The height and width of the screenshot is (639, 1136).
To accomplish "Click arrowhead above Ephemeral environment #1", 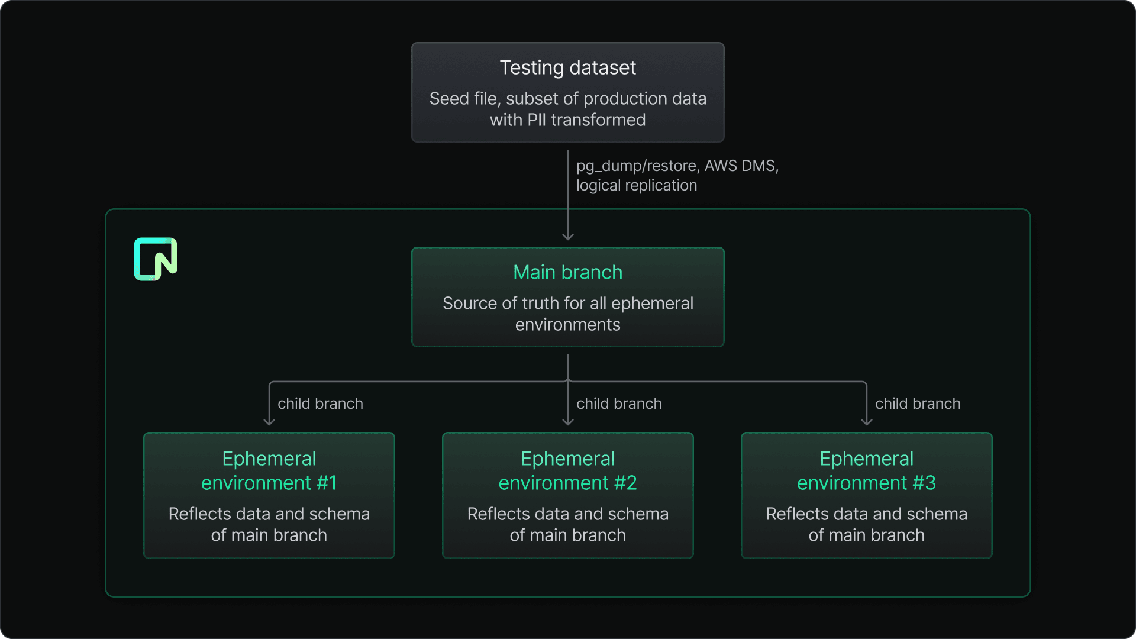I will coord(269,421).
